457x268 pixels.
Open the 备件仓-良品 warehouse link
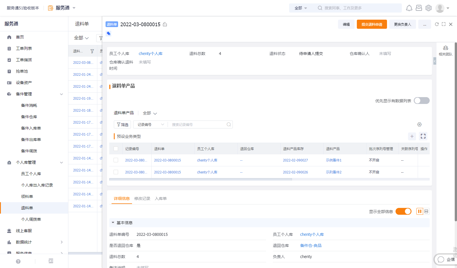coord(311,246)
